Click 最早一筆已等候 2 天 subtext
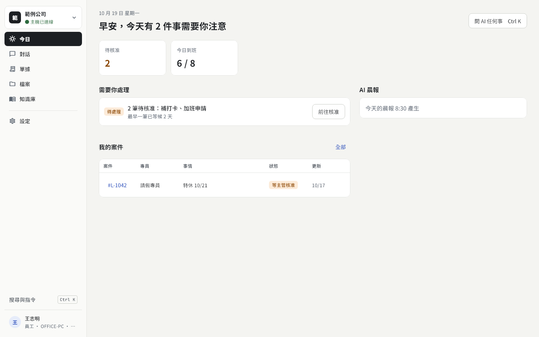Screen dimensions: 539x337 click(150, 116)
